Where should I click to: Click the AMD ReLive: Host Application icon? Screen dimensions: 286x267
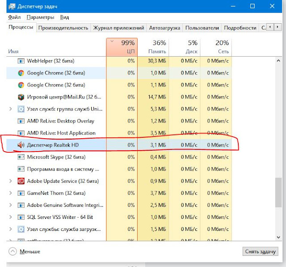coord(21,133)
